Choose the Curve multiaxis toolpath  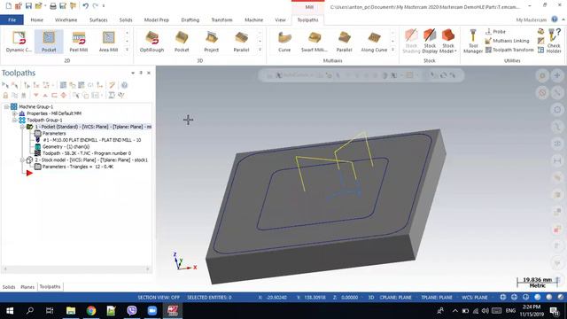pos(284,42)
